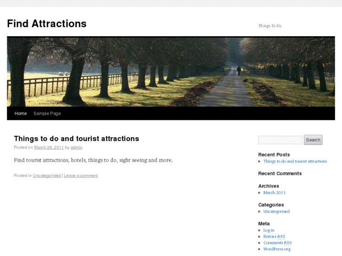Open the Entries RSS feed
Image resolution: width=342 pixels, height=256 pixels.
(x=274, y=236)
